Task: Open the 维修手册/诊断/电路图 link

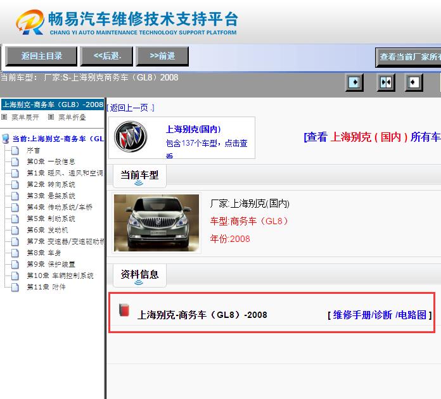Action: pos(380,315)
